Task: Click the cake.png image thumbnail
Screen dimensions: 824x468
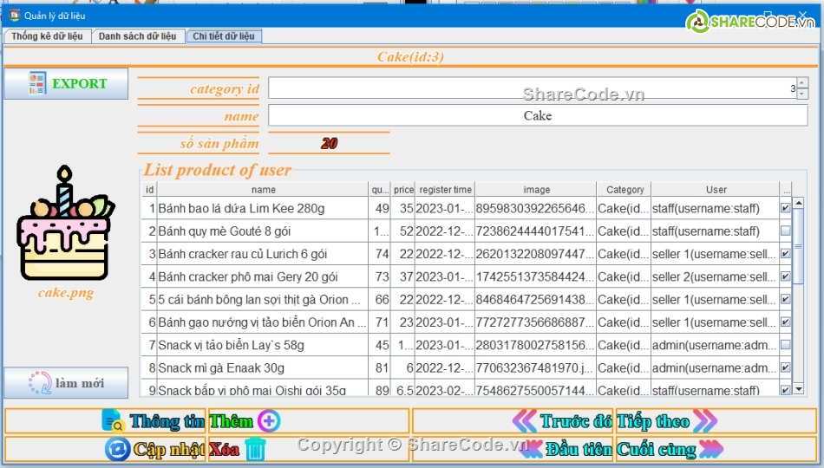Action: pyautogui.click(x=65, y=225)
